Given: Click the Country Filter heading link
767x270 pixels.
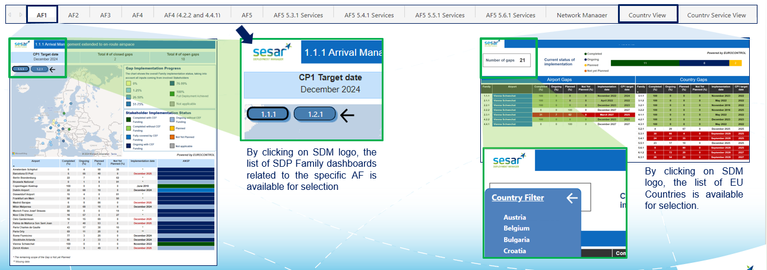Looking at the screenshot, I should pyautogui.click(x=518, y=198).
